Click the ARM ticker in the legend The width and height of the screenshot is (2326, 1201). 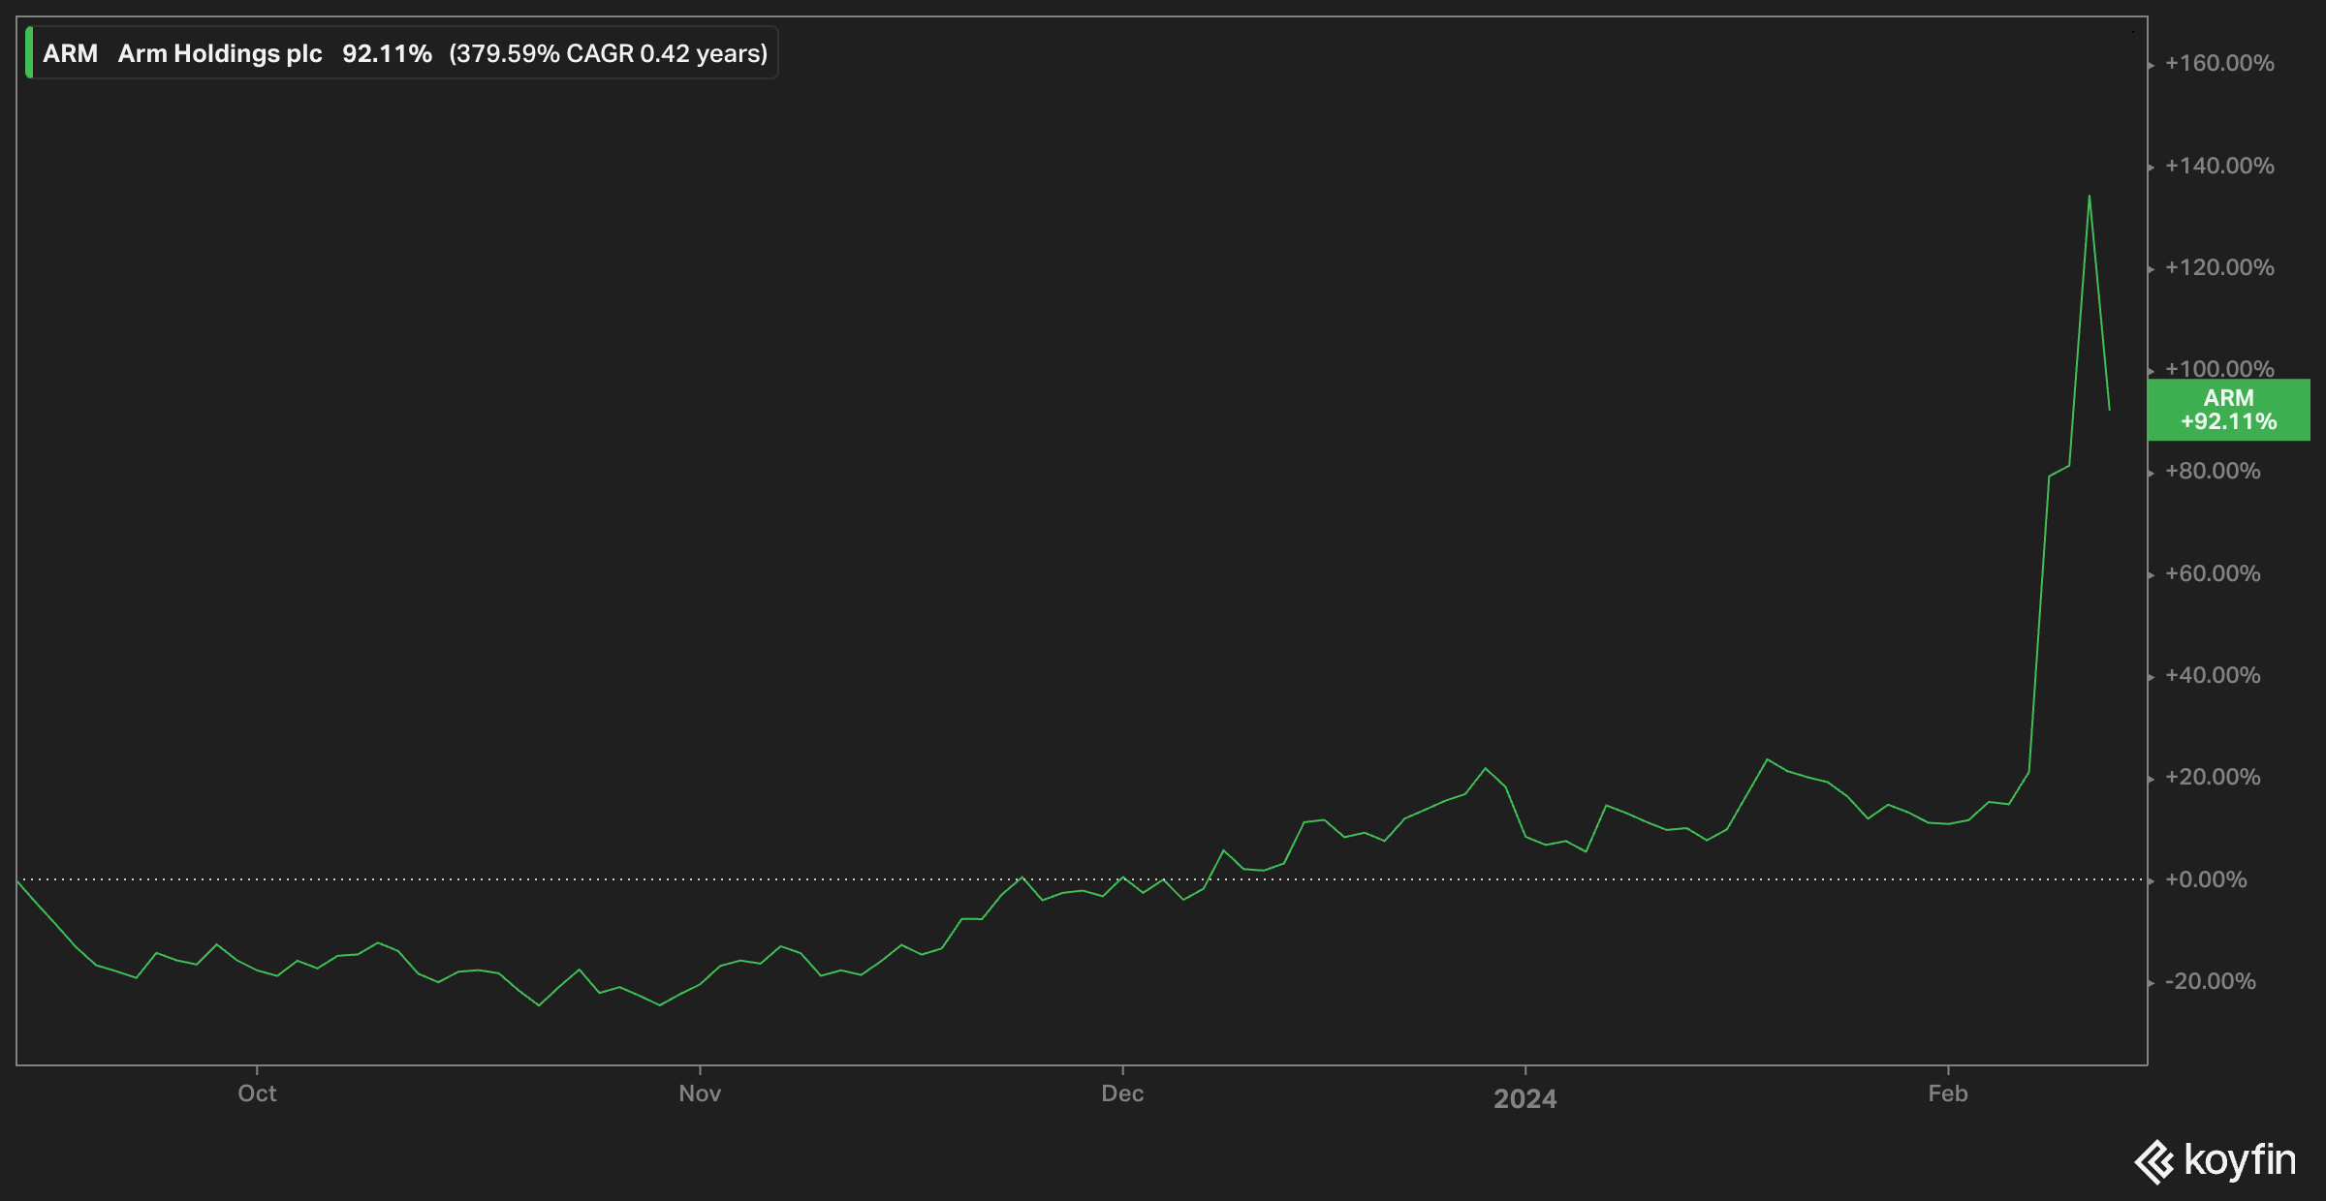pos(70,53)
